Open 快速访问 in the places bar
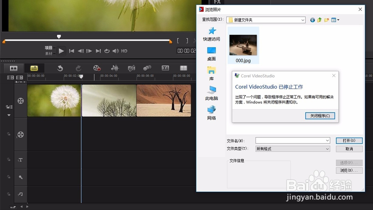The image size is (373, 210). point(211,34)
